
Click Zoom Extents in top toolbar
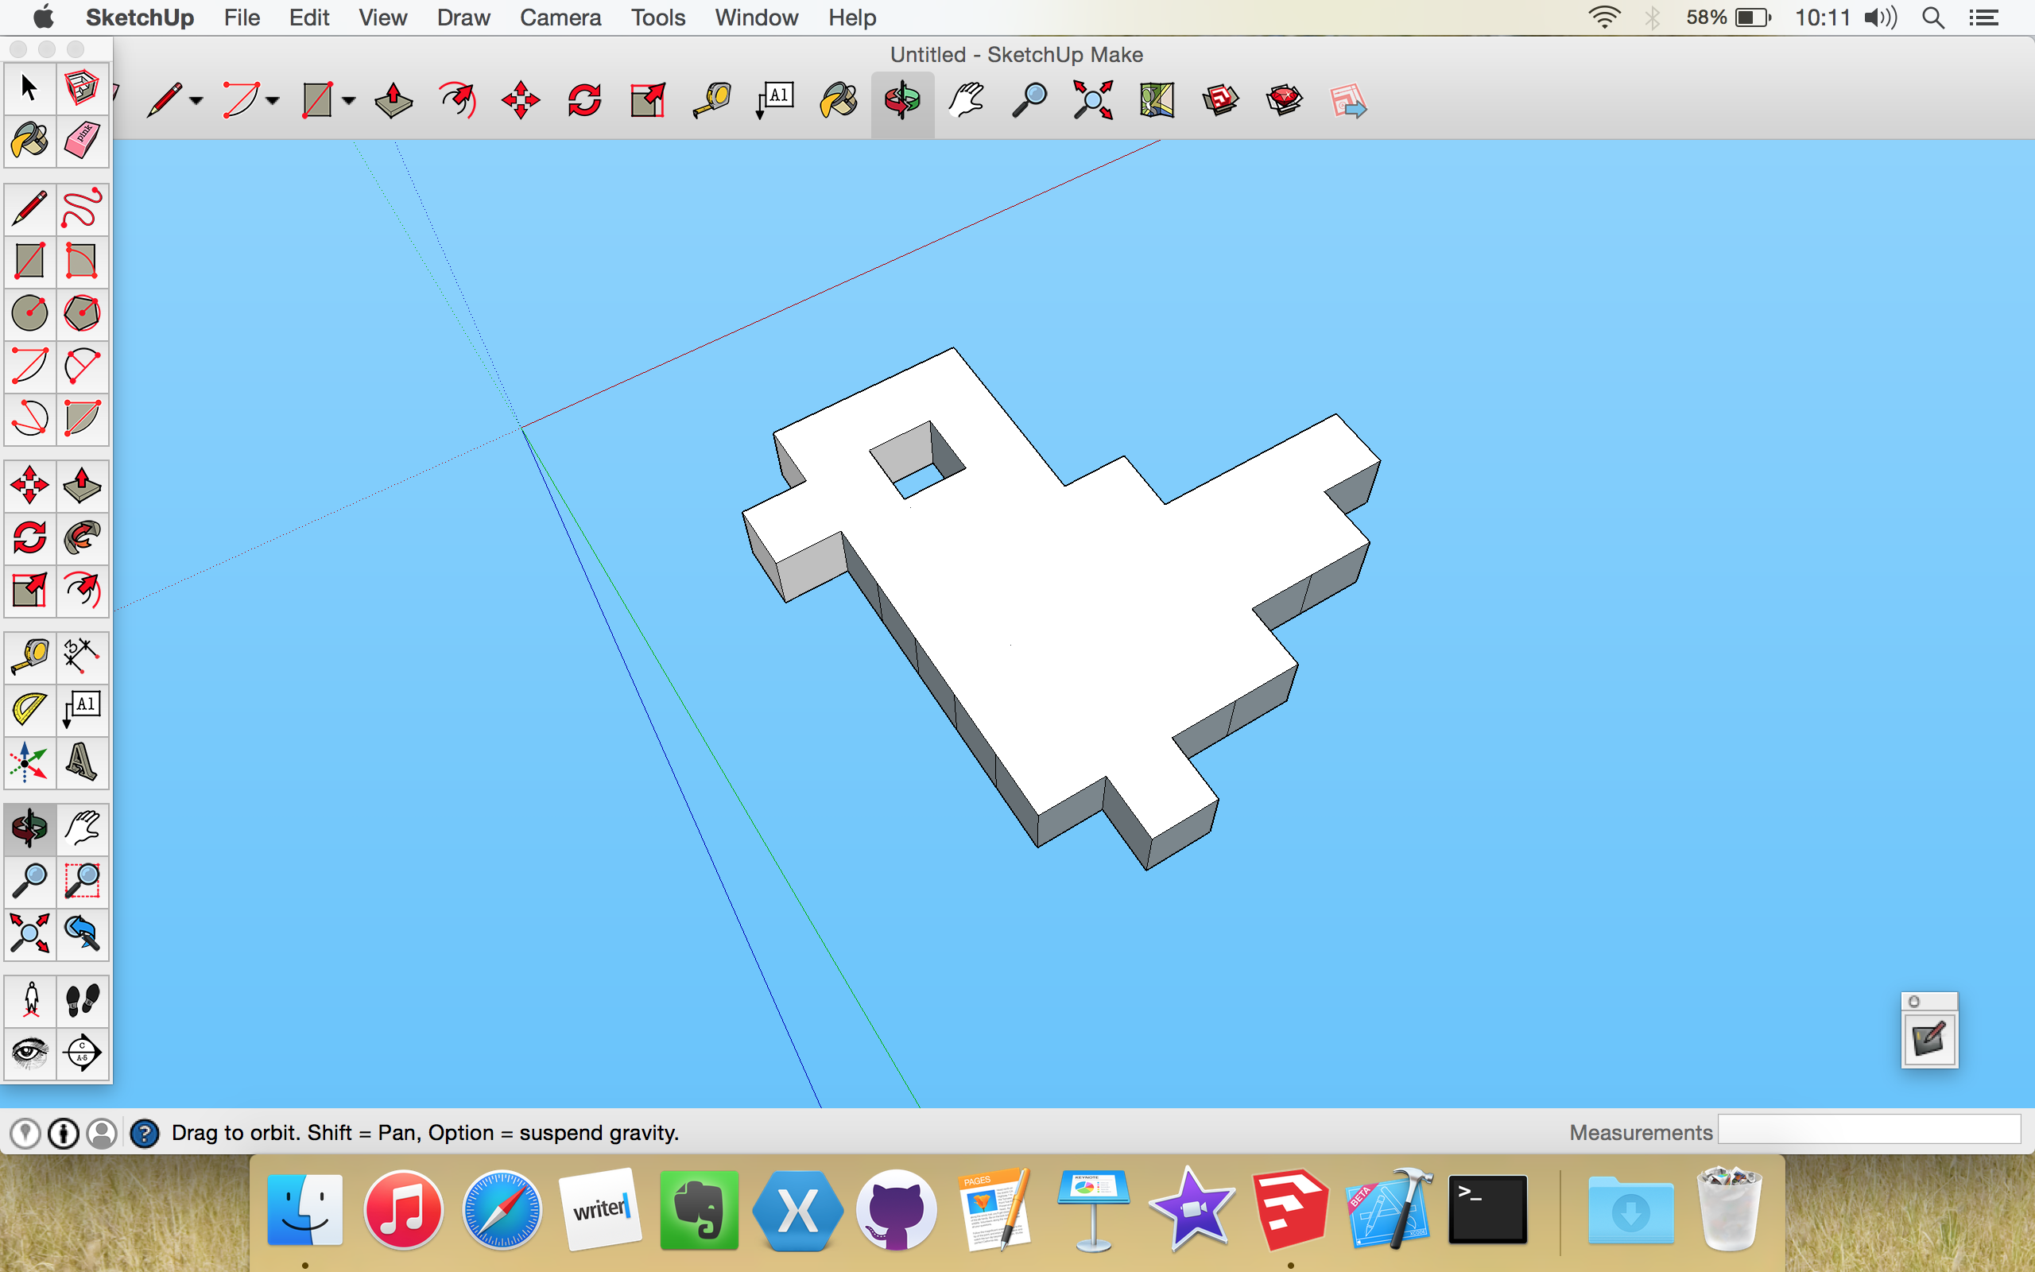[1092, 101]
